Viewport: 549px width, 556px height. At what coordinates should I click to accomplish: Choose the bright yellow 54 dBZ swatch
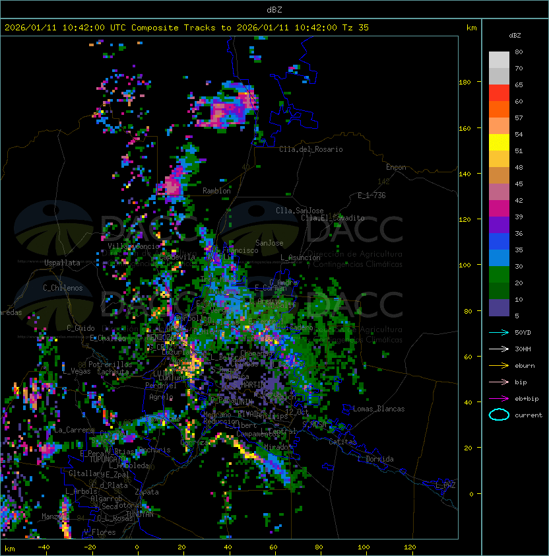tap(499, 142)
